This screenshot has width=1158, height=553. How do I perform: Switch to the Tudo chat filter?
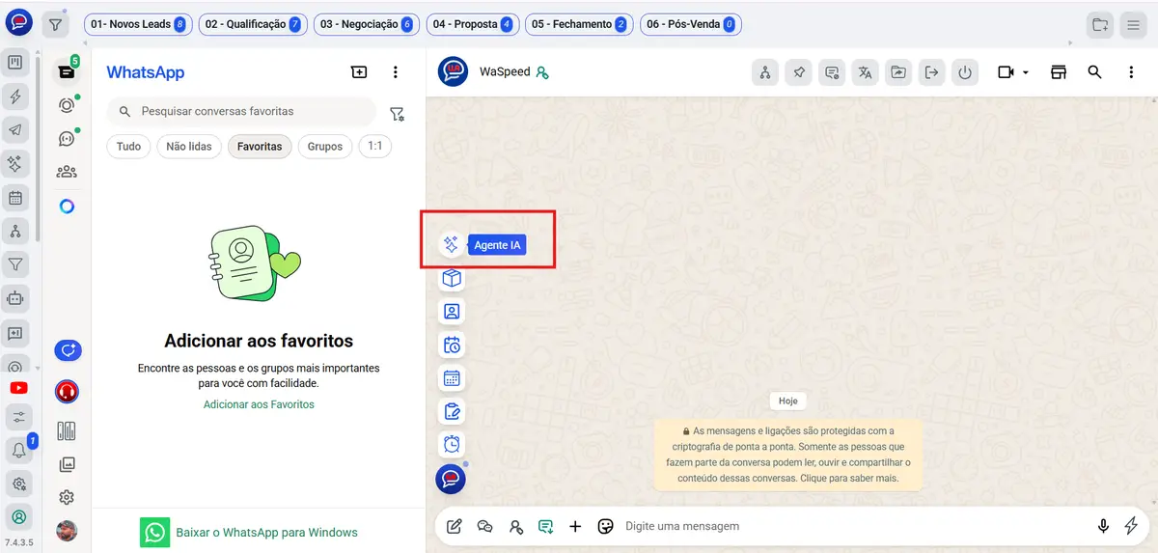[128, 147]
